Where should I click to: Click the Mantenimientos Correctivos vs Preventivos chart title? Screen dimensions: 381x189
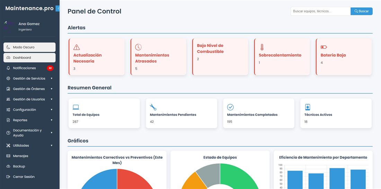click(x=117, y=160)
